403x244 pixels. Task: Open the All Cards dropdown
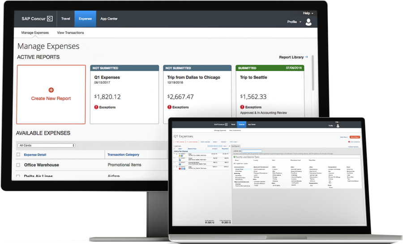[x=46, y=146]
